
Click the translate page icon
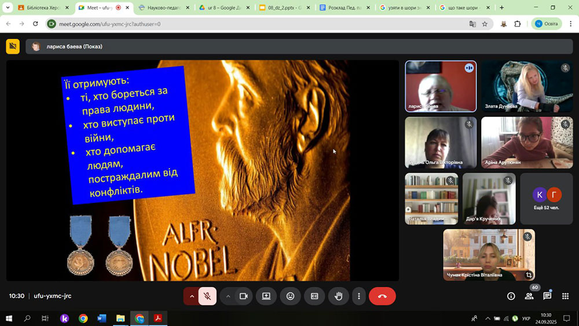472,24
